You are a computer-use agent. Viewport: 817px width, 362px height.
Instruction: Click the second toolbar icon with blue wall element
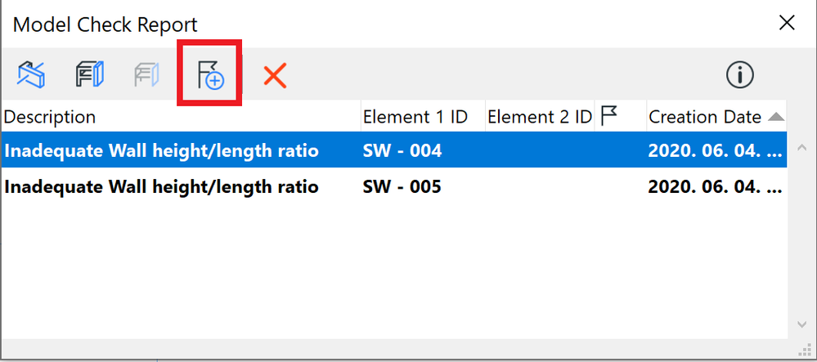pyautogui.click(x=90, y=74)
